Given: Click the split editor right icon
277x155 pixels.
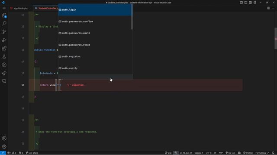Looking at the screenshot, I should 268,8.
